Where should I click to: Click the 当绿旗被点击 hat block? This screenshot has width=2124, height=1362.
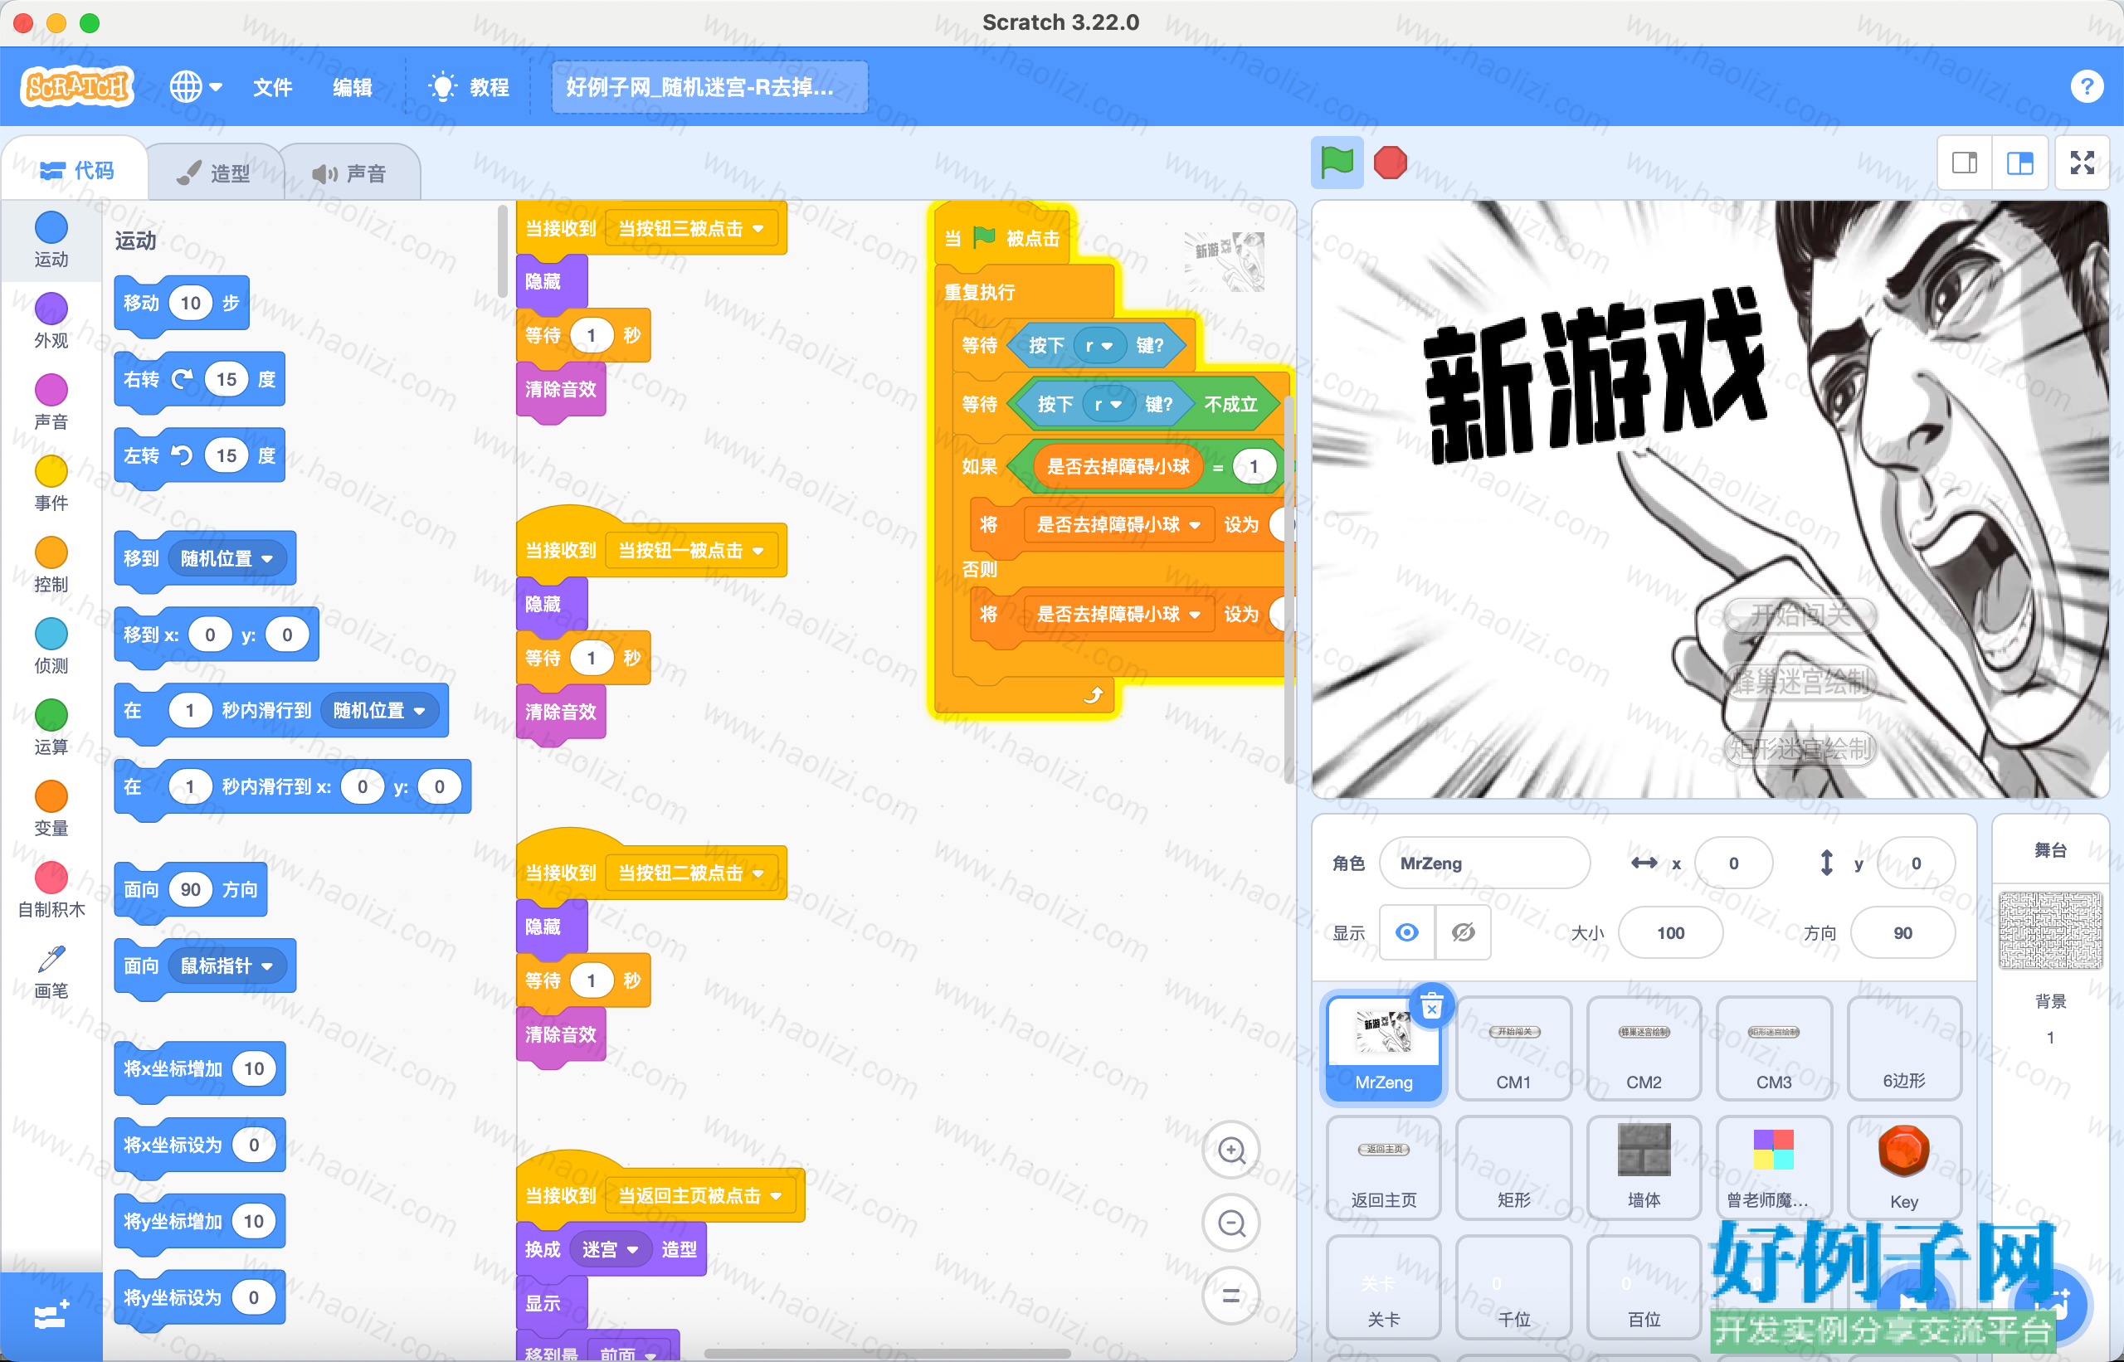point(1002,237)
